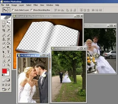Open the Select menu
The width and height of the screenshot is (118, 104).
tap(29, 5)
